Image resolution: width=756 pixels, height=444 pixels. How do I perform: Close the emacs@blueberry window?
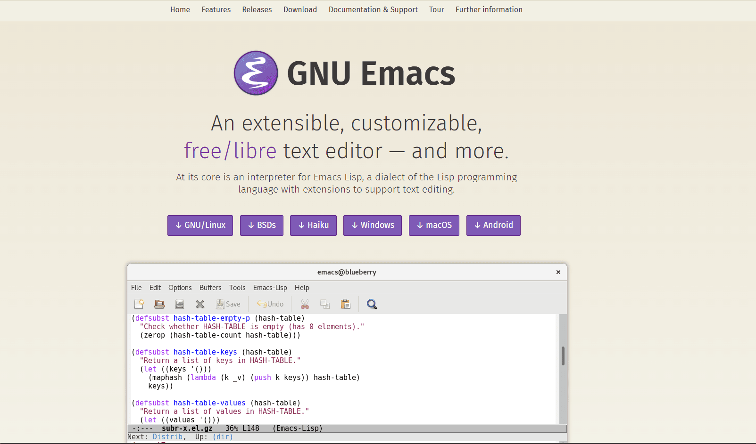tap(558, 272)
